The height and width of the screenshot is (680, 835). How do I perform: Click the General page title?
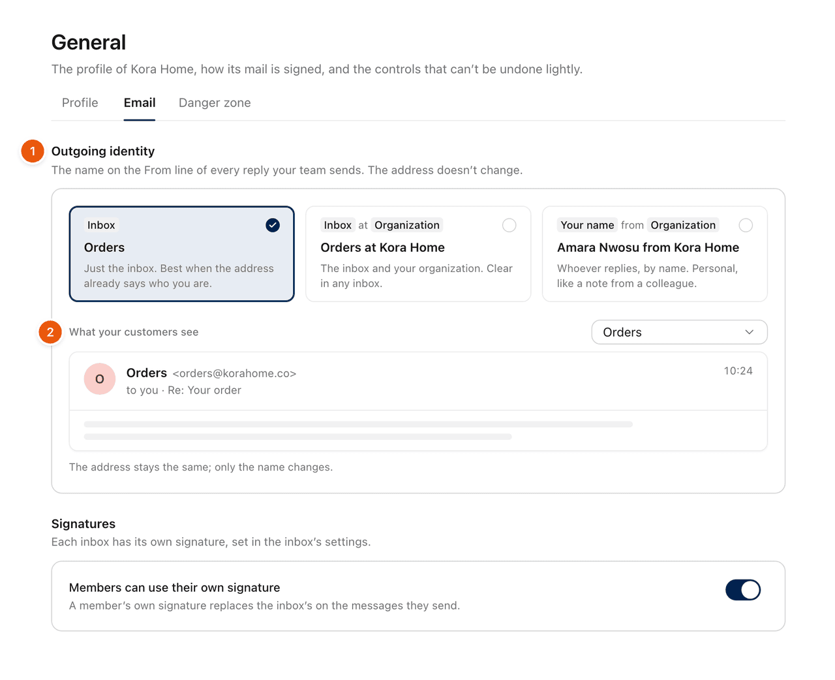pyautogui.click(x=89, y=42)
